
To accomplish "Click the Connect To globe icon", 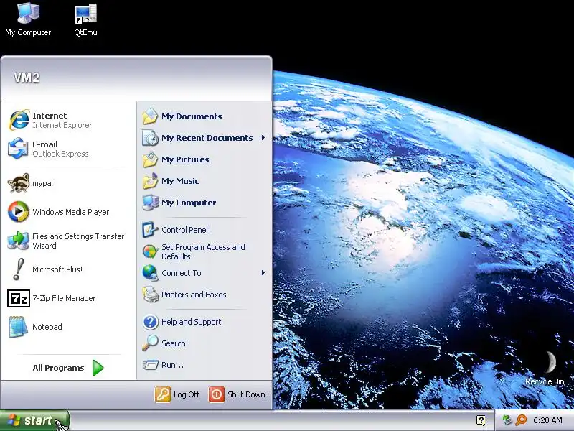I will 150,273.
